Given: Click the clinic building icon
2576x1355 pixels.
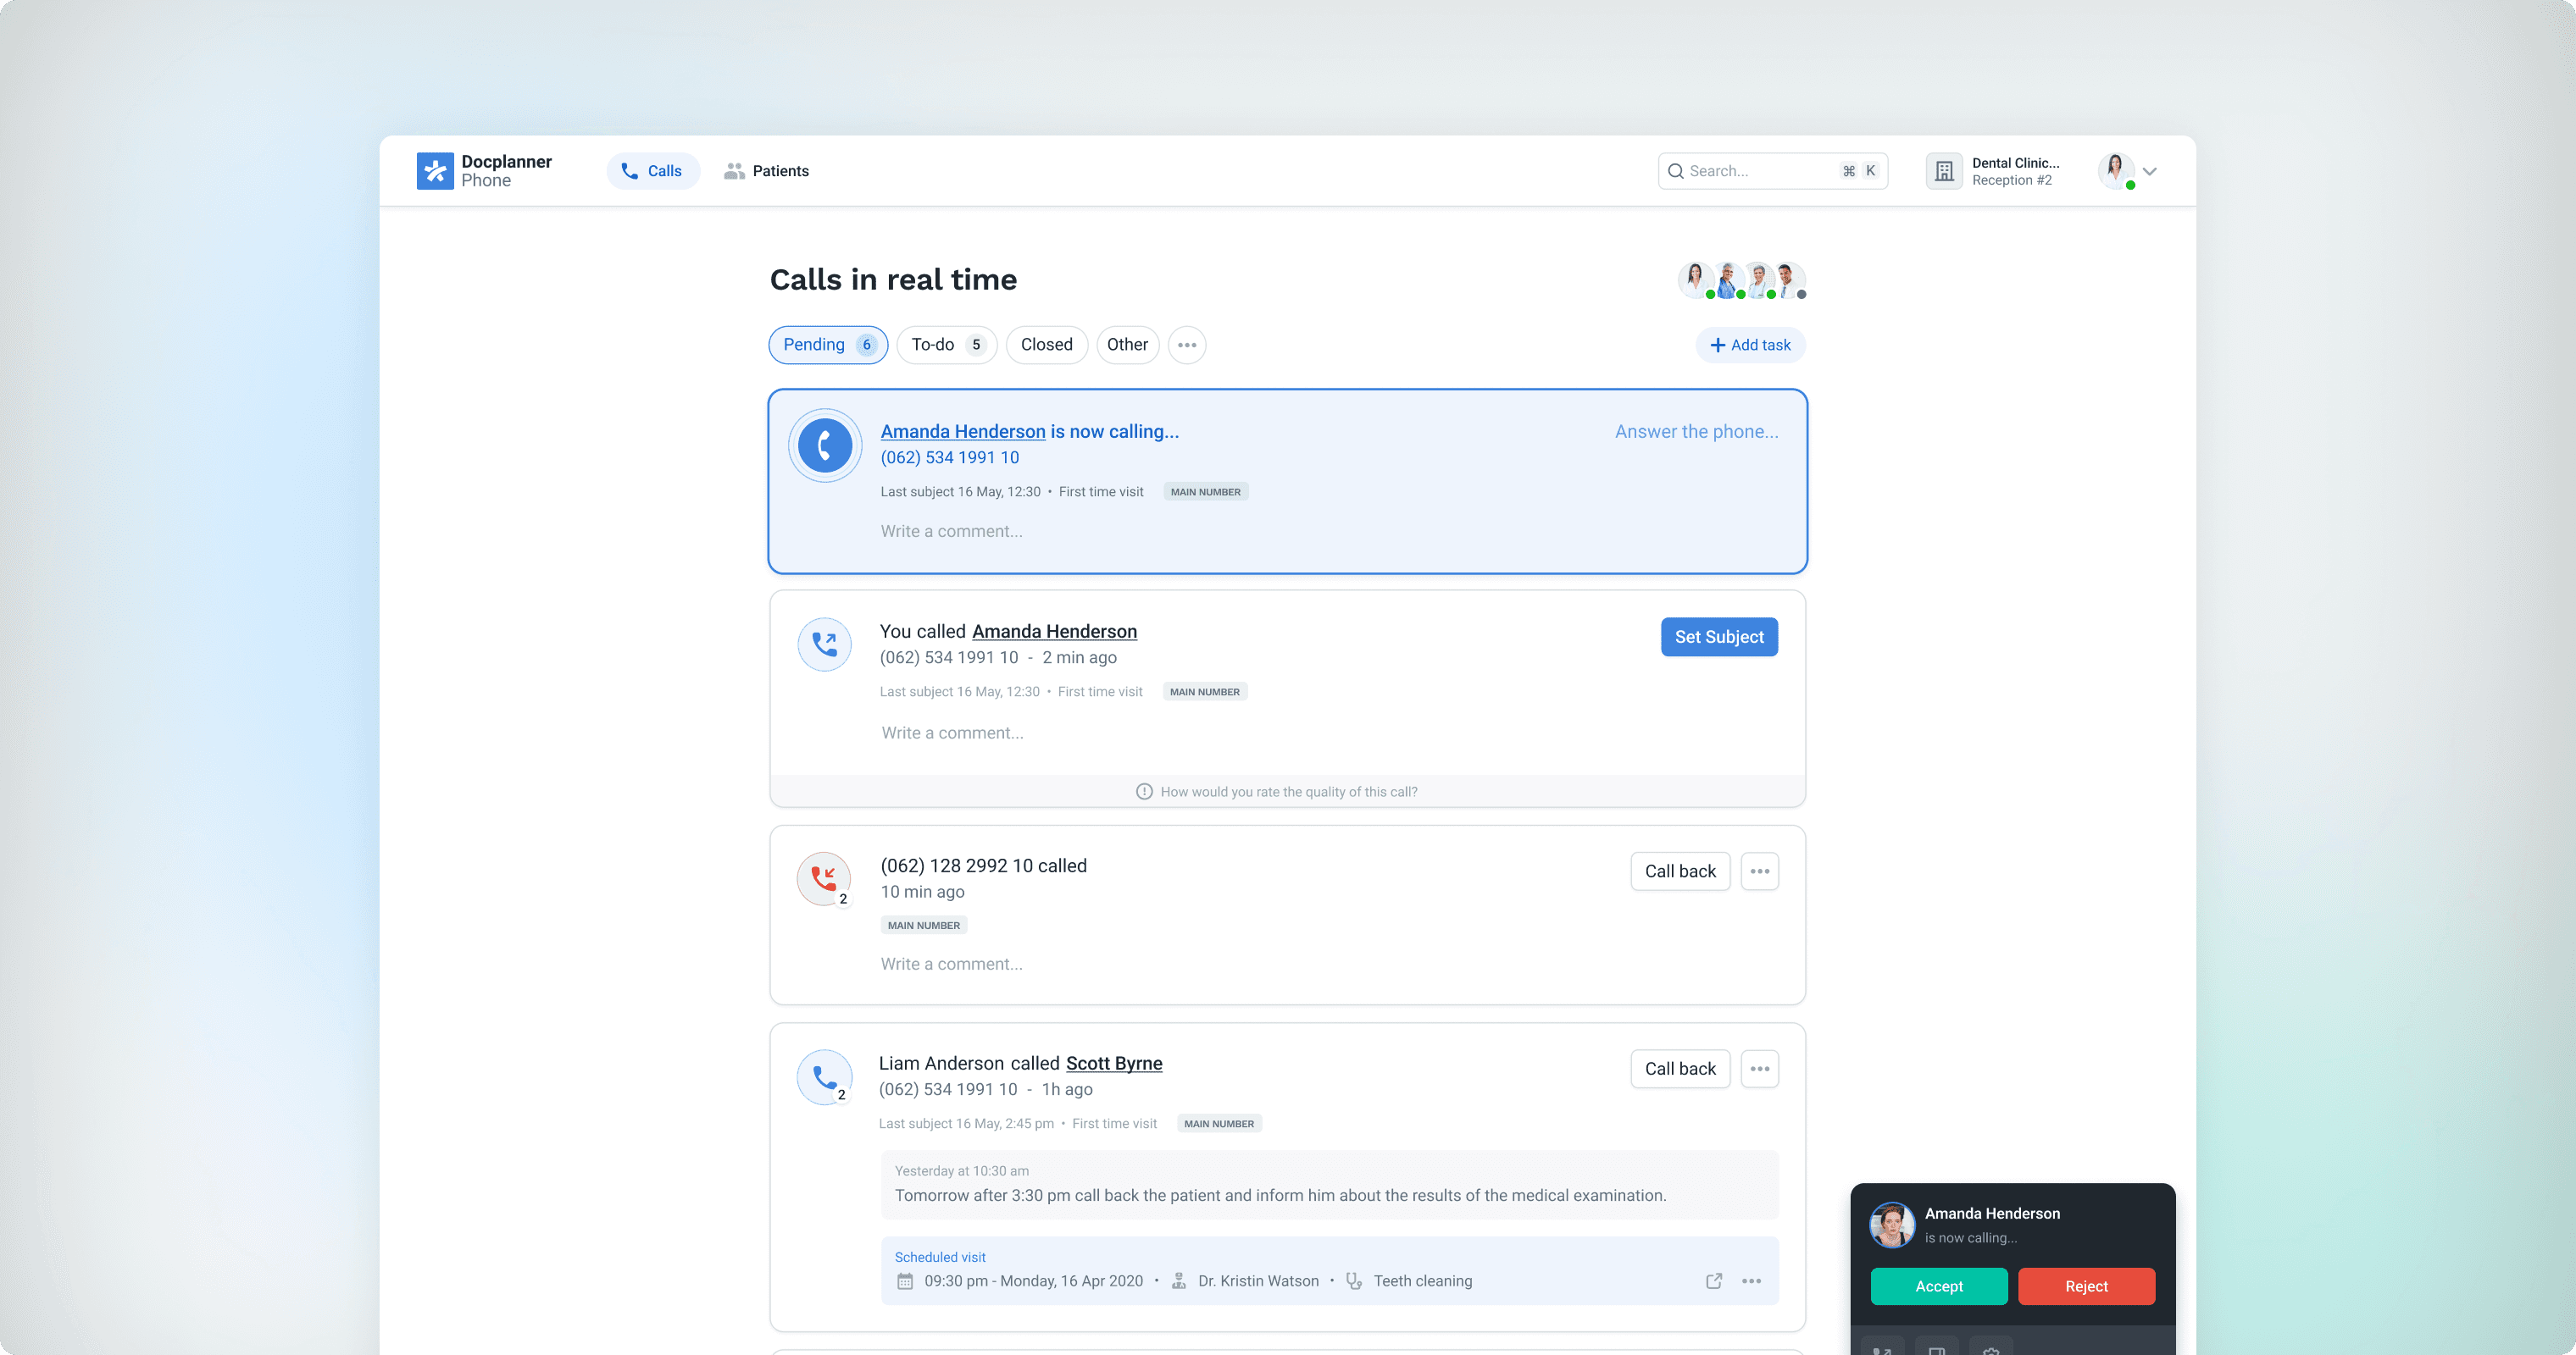Looking at the screenshot, I should (1943, 172).
